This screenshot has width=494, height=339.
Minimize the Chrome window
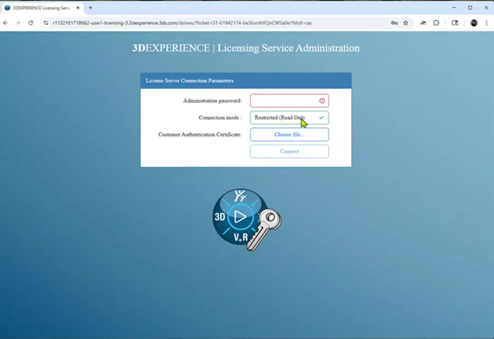454,8
